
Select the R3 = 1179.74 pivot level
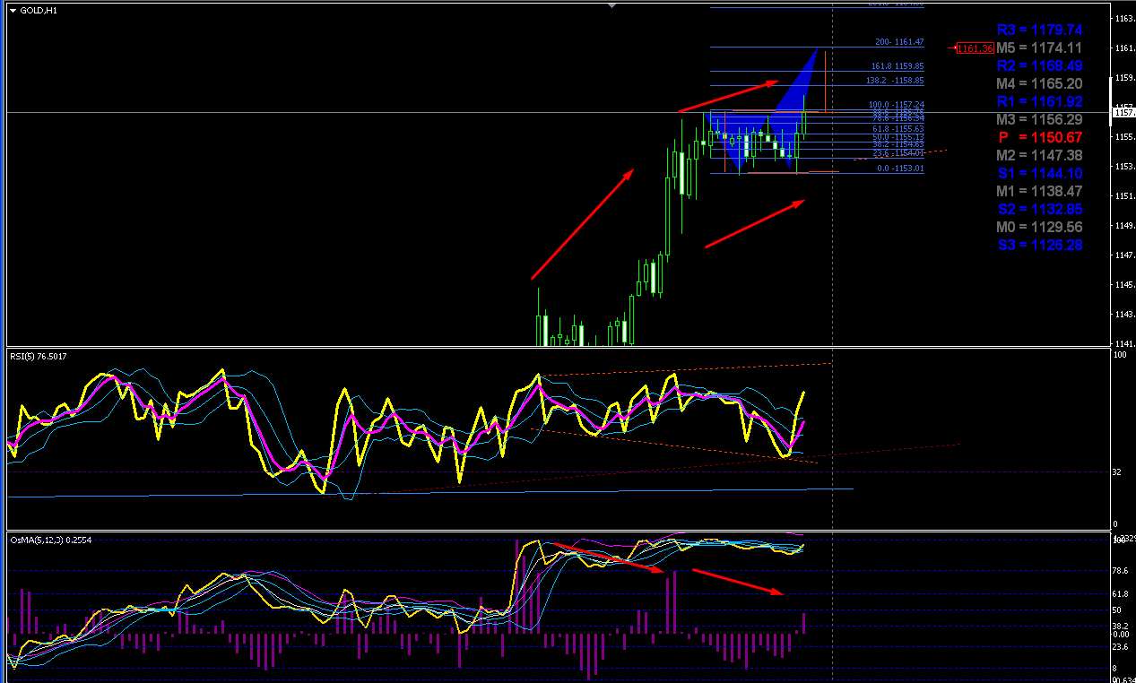pos(1039,30)
